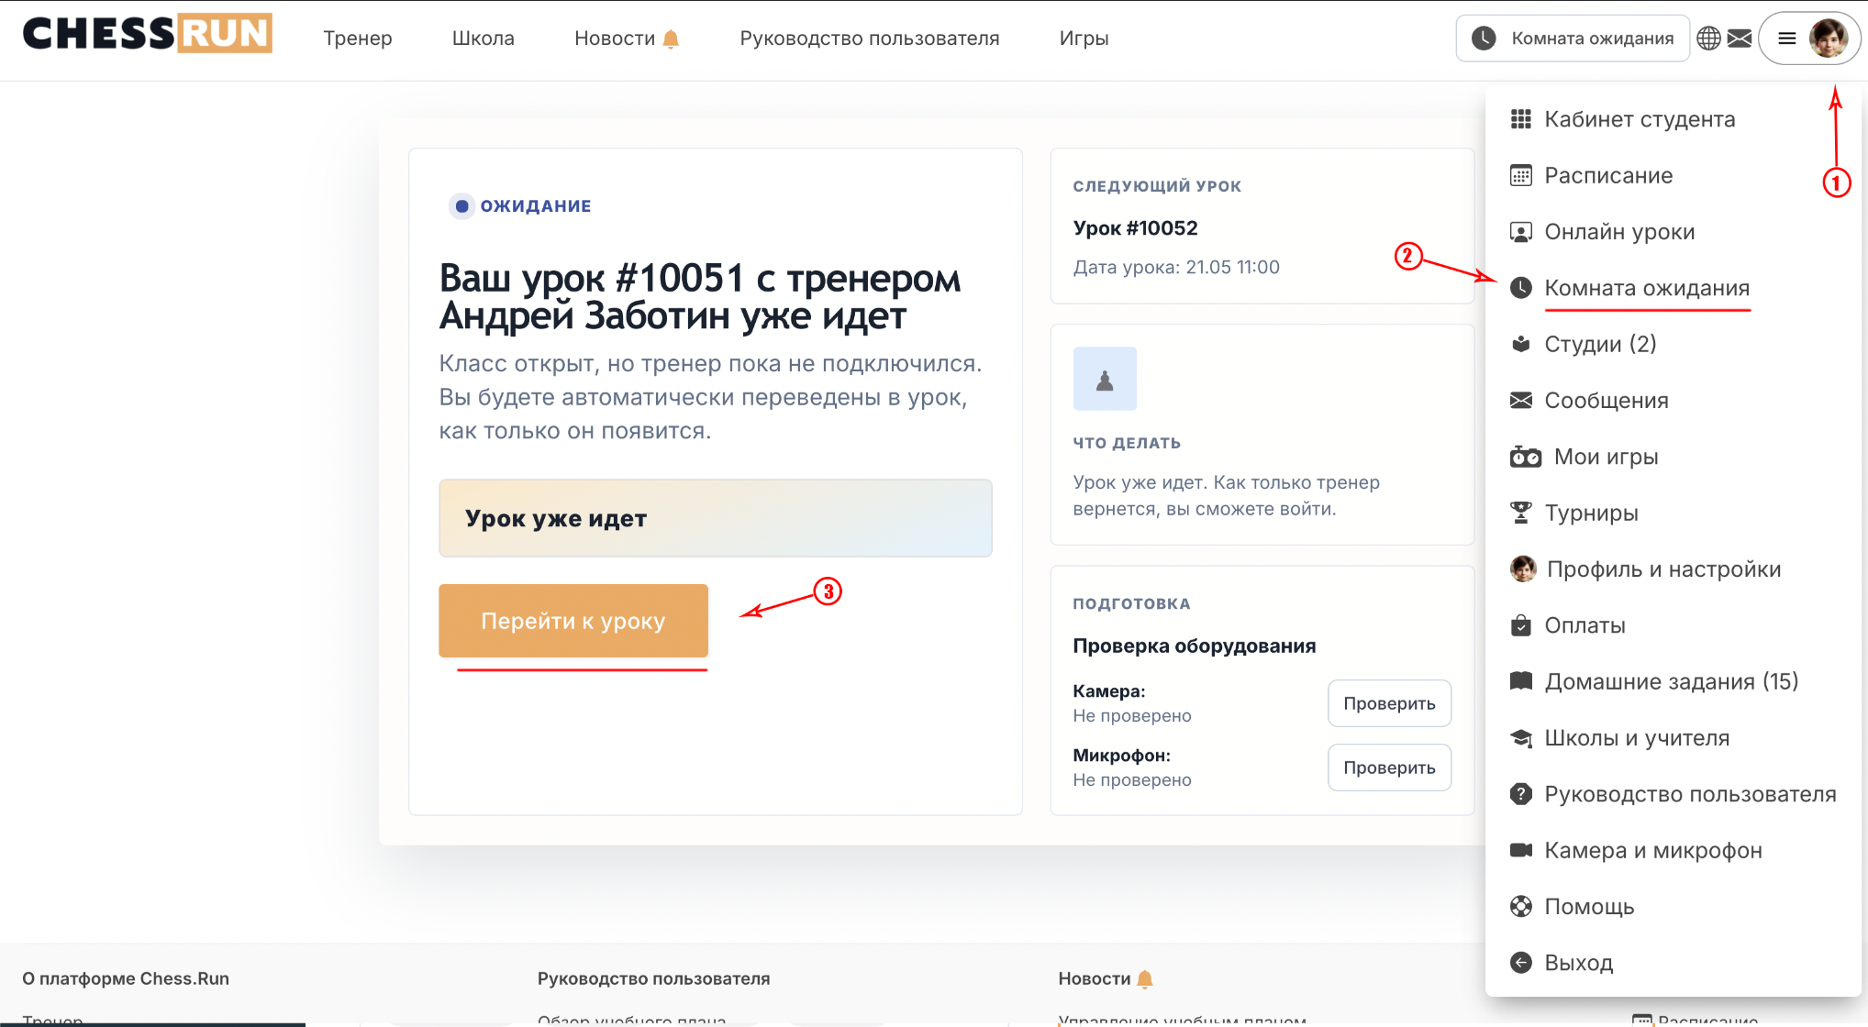The image size is (1868, 1027).
Task: Click the question mark icon beside Руководство пользователя
Action: [x=1521, y=794]
